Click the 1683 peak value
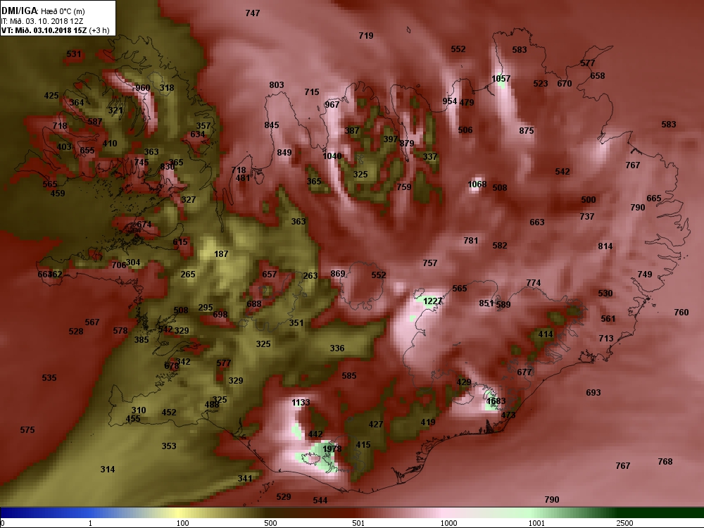The image size is (704, 528). [x=496, y=401]
